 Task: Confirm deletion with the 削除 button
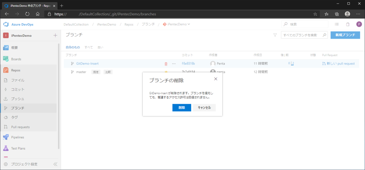pyautogui.click(x=182, y=108)
